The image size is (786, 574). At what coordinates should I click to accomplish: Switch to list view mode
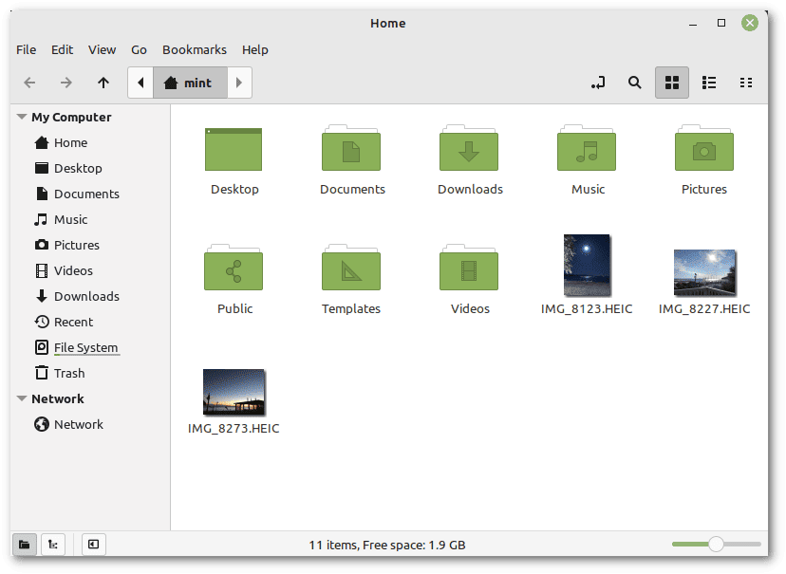coord(709,83)
